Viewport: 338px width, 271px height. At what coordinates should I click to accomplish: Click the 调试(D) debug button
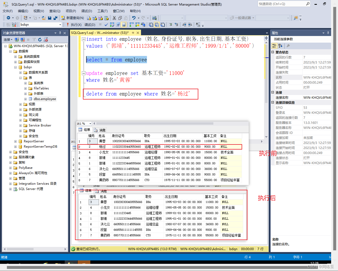[x=90, y=25]
